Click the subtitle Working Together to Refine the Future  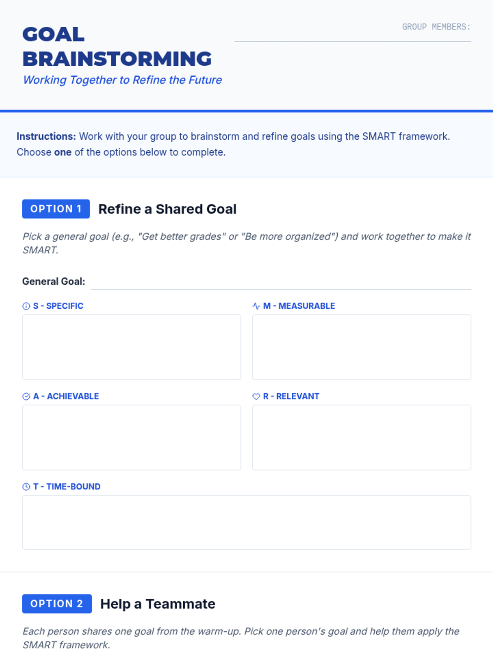point(122,80)
